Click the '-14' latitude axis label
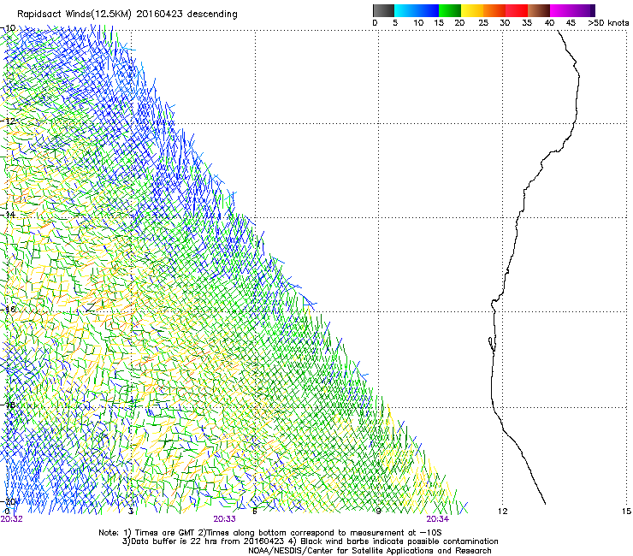This screenshot has width=633, height=556. (9, 215)
